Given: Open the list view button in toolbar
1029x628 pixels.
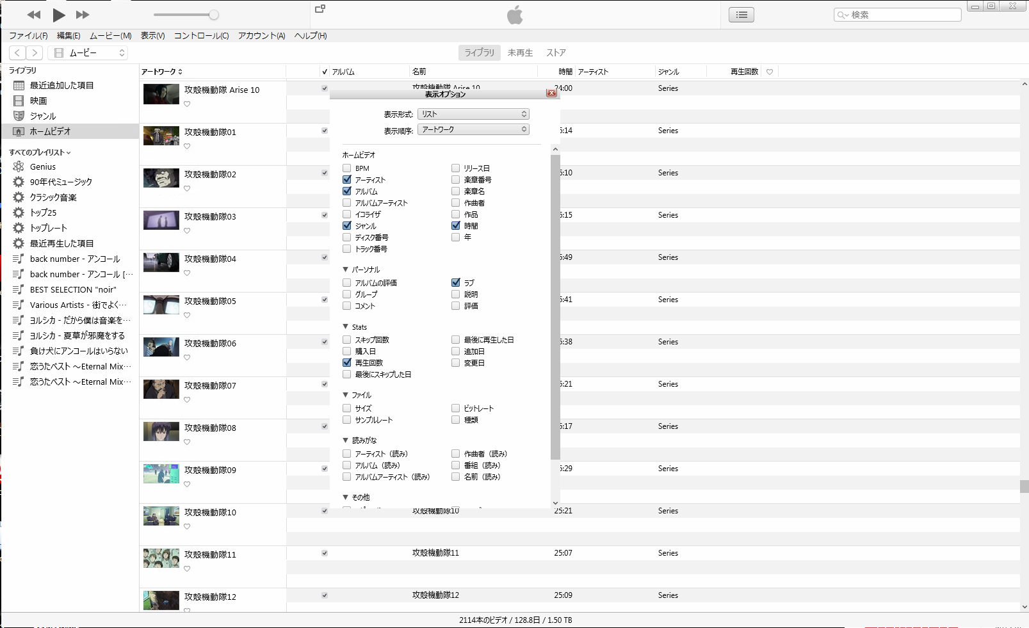Looking at the screenshot, I should [x=741, y=15].
